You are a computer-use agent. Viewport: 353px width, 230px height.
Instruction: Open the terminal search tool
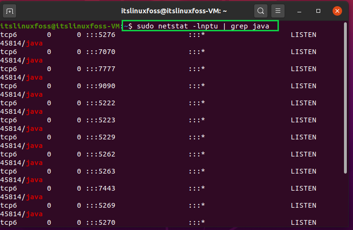(x=261, y=11)
